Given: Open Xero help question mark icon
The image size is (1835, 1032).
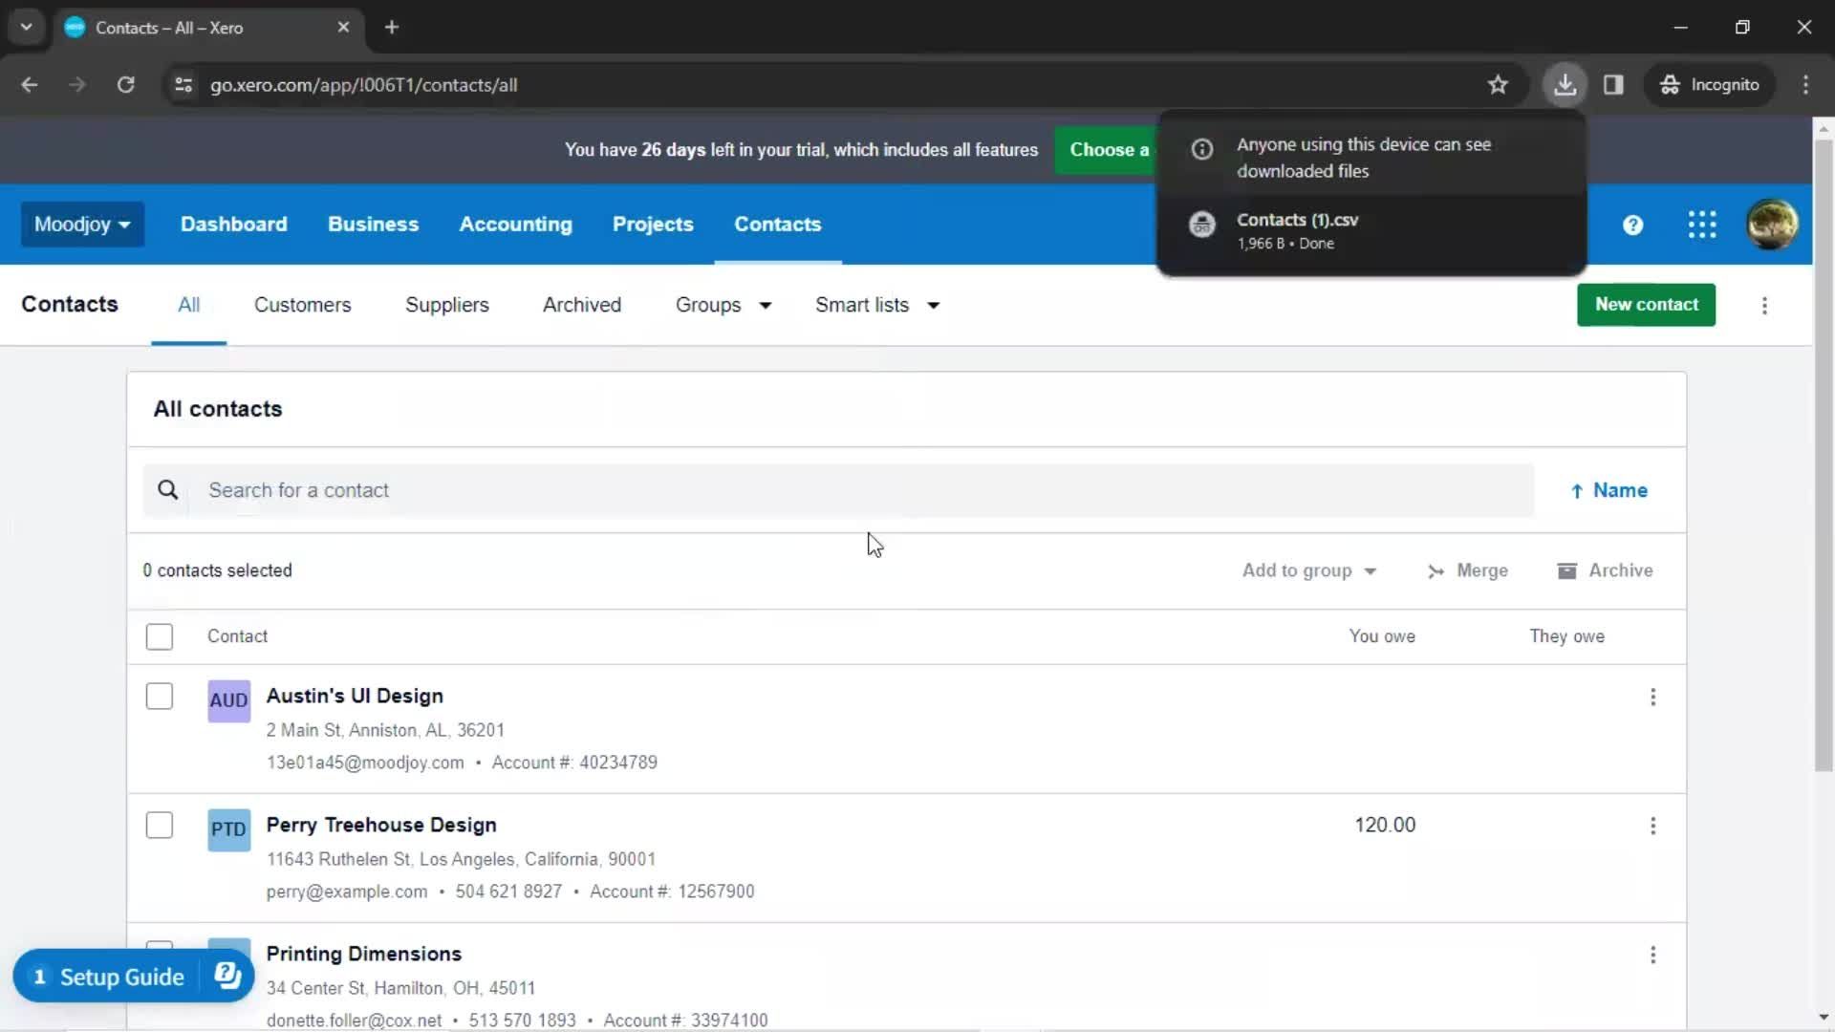Looking at the screenshot, I should click(1632, 225).
